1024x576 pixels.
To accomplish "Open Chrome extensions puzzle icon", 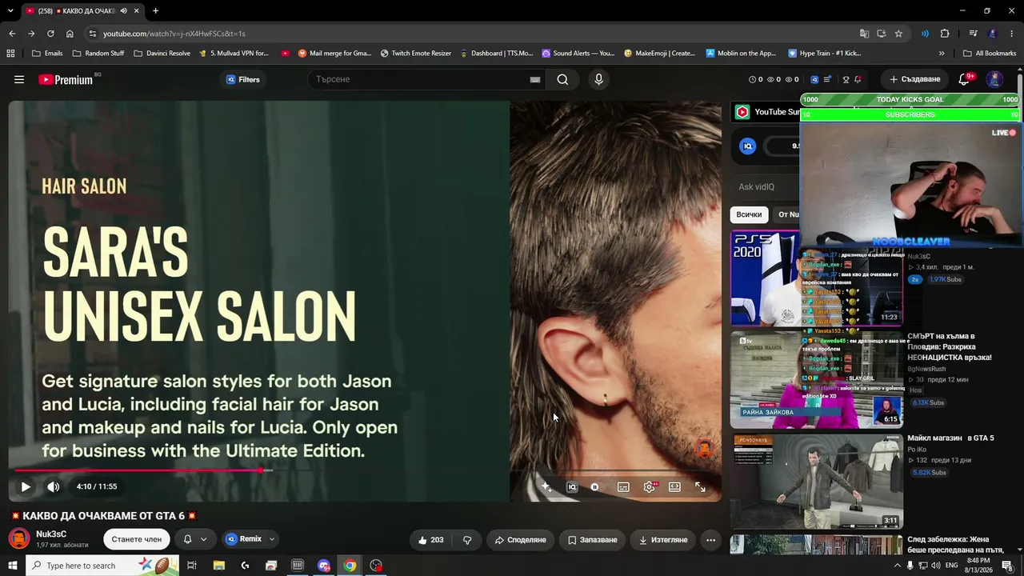I will click(945, 34).
